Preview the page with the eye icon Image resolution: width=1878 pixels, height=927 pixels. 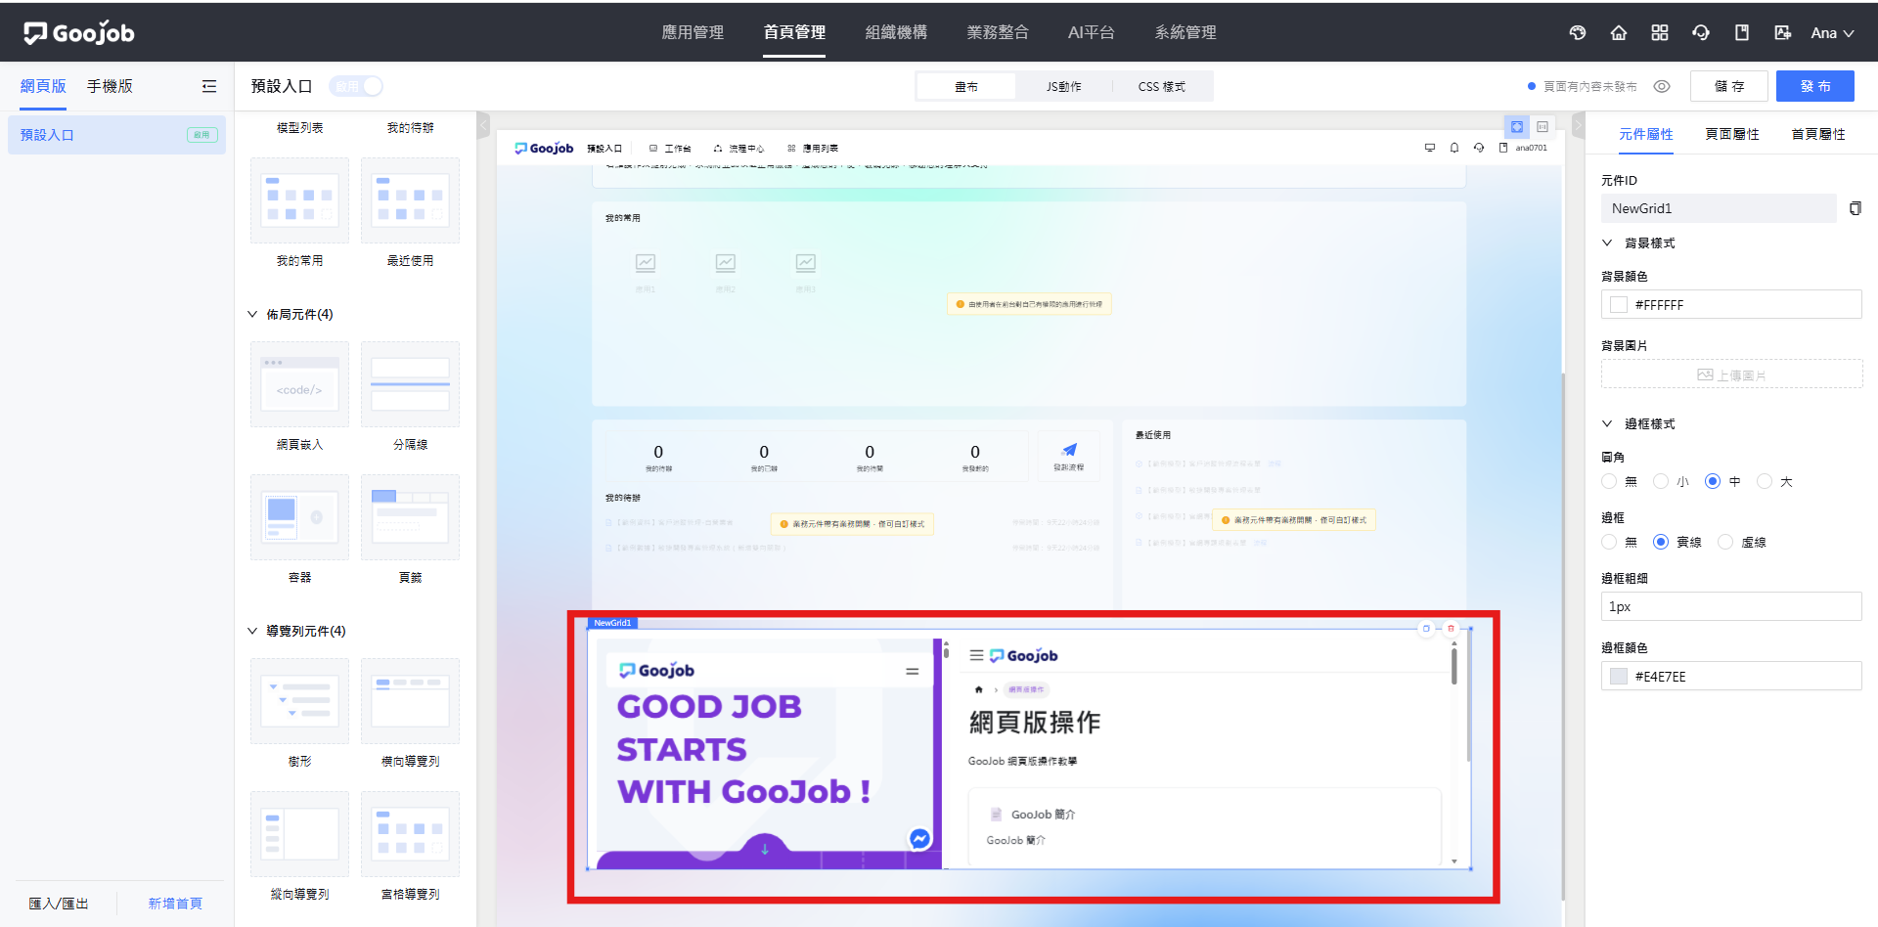point(1662,86)
